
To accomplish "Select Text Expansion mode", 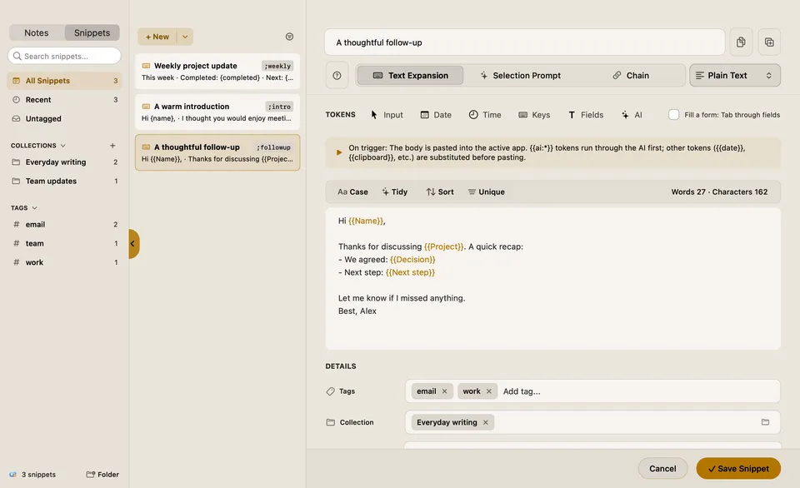I will [x=410, y=76].
